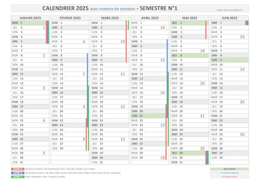Image resolution: width=260 pixels, height=183 pixels.
Task: Click the blue ZONE B legend swatch
Action: pos(18,173)
